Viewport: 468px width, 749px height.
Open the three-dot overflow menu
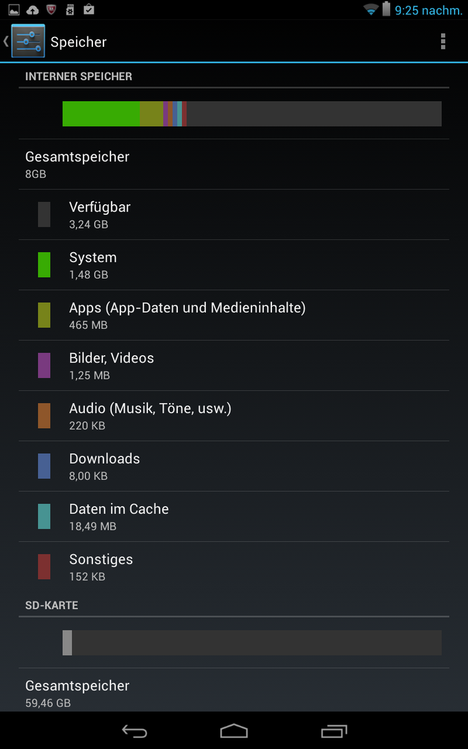coord(443,42)
